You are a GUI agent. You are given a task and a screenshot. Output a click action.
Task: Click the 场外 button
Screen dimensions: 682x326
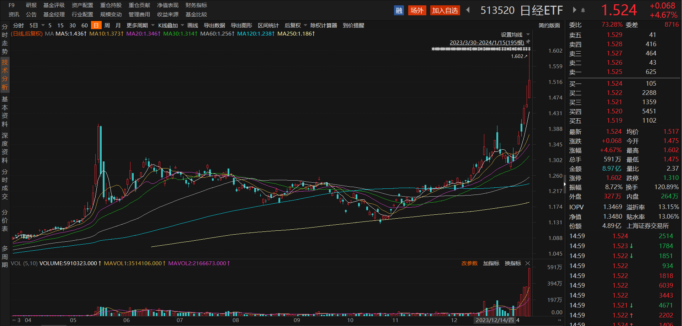417,10
